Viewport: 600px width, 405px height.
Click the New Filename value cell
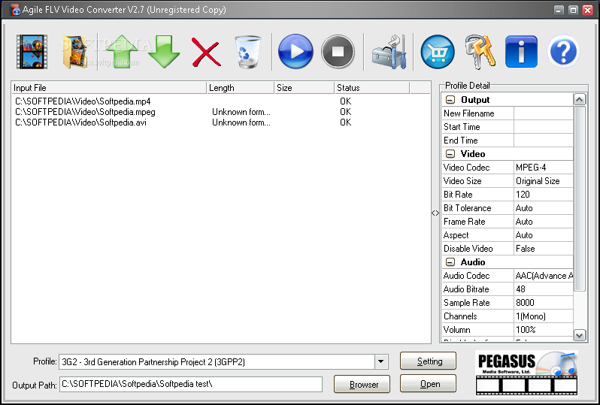click(x=544, y=113)
